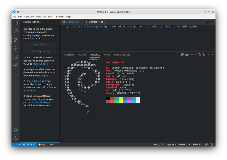The image size is (227, 160).
Task: Open the editor More Actions menu
Action: pyautogui.click(x=212, y=22)
